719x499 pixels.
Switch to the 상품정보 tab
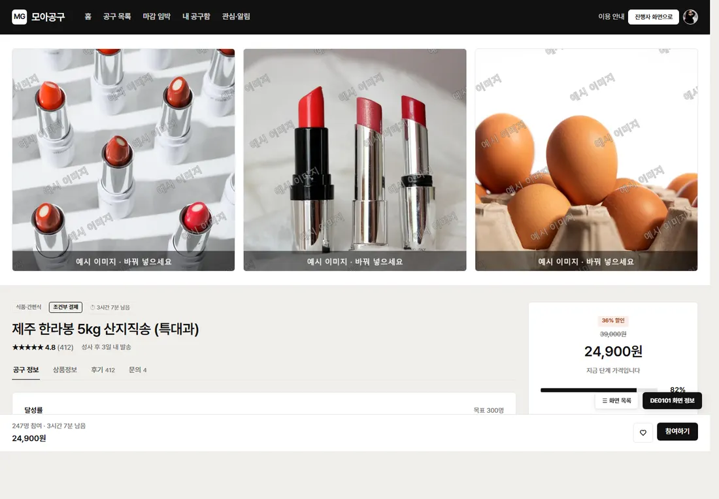[x=65, y=370]
